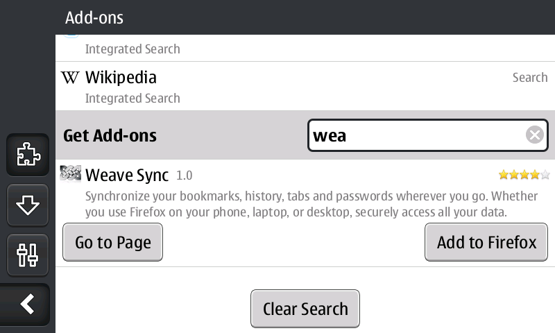Click the Wikipedia W logo icon
The image size is (555, 333).
click(x=70, y=77)
